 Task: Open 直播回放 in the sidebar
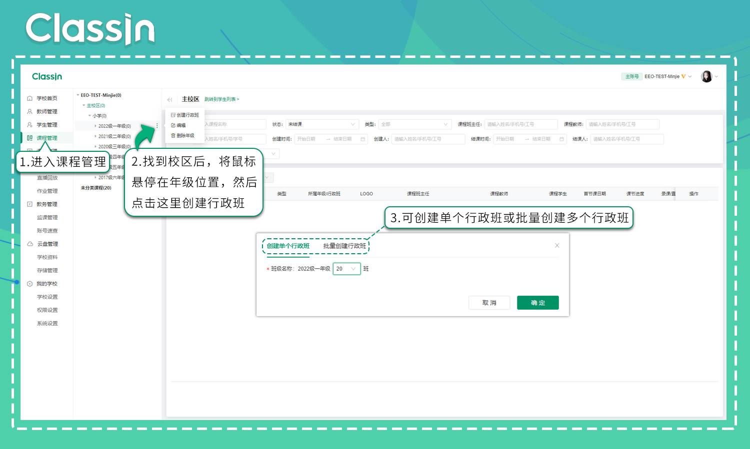click(x=47, y=178)
